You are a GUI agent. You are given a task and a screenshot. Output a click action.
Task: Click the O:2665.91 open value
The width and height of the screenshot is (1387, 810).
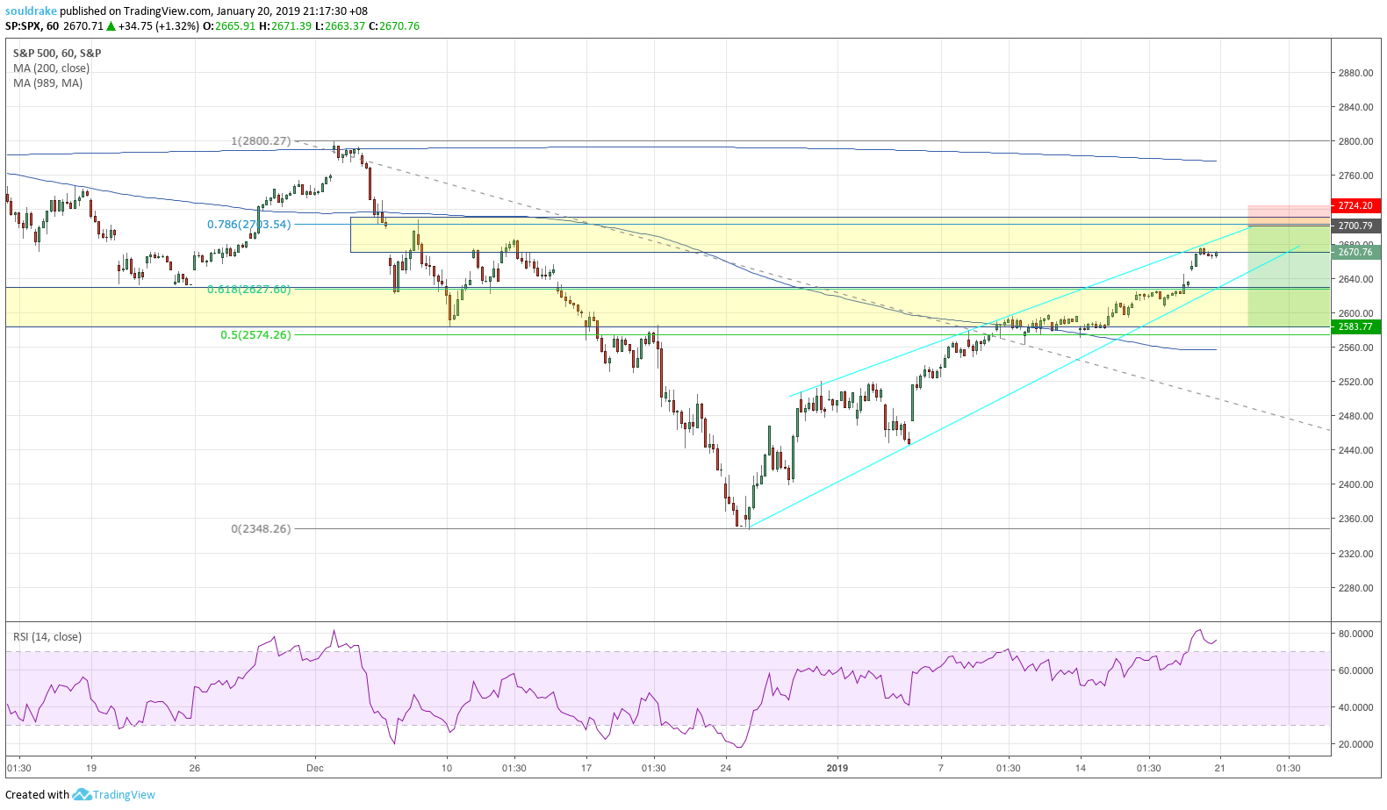229,26
